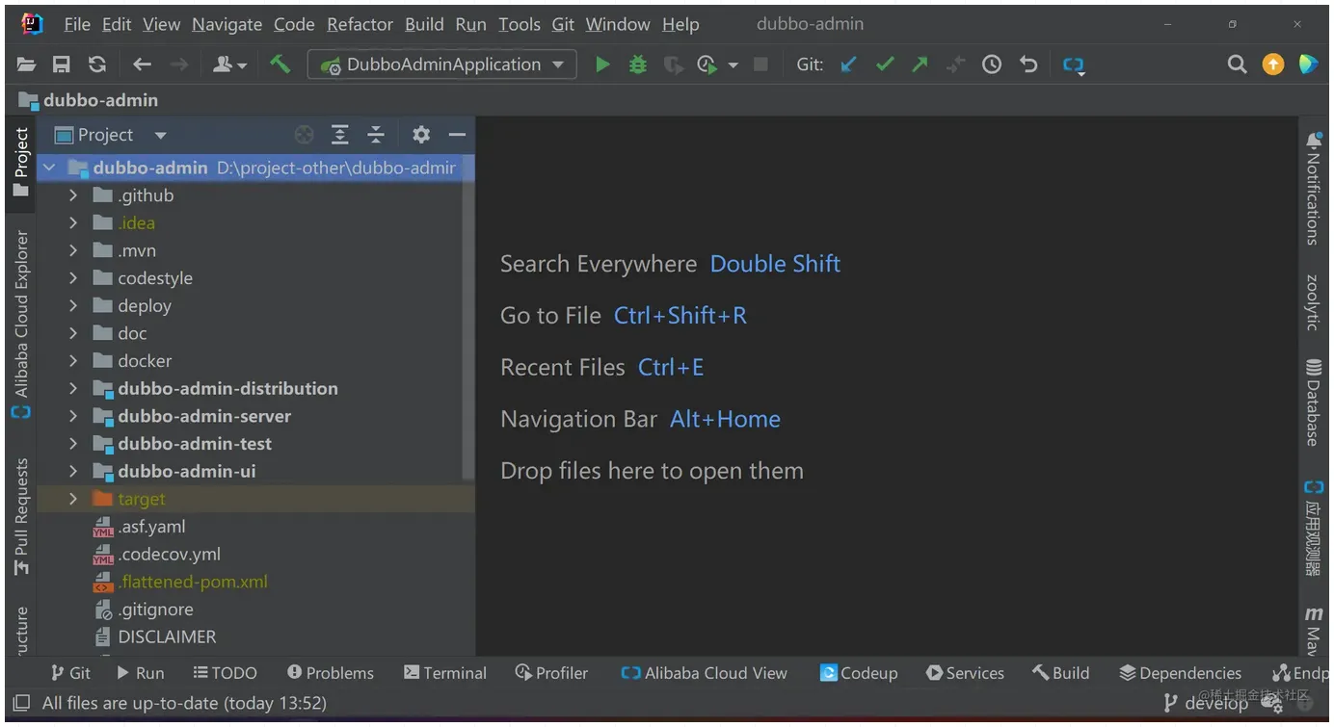This screenshot has width=1334, height=727.
Task: Click the Synchronize reload icon
Action: pyautogui.click(x=96, y=65)
